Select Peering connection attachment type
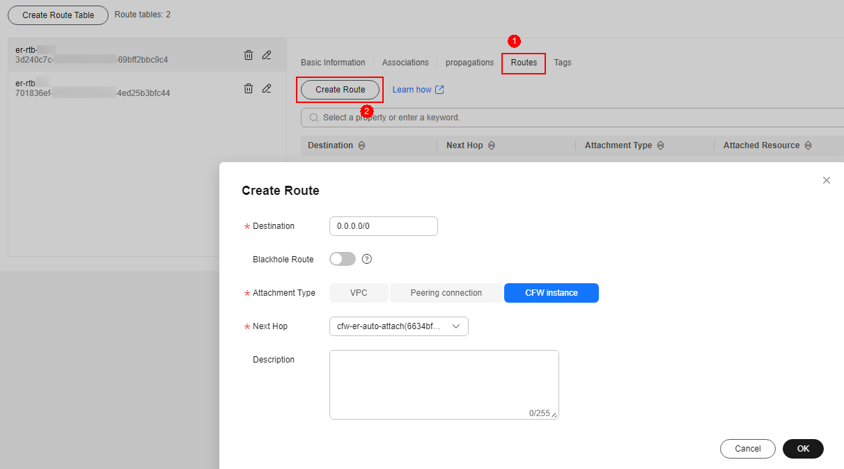 tap(446, 293)
